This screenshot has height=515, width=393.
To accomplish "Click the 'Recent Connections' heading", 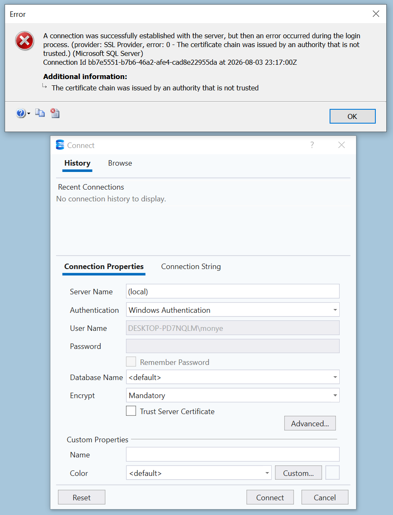I will point(91,187).
